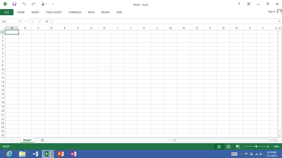Switch to Page Break Preview view
Image resolution: width=282 pixels, height=158 pixels.
point(238,147)
